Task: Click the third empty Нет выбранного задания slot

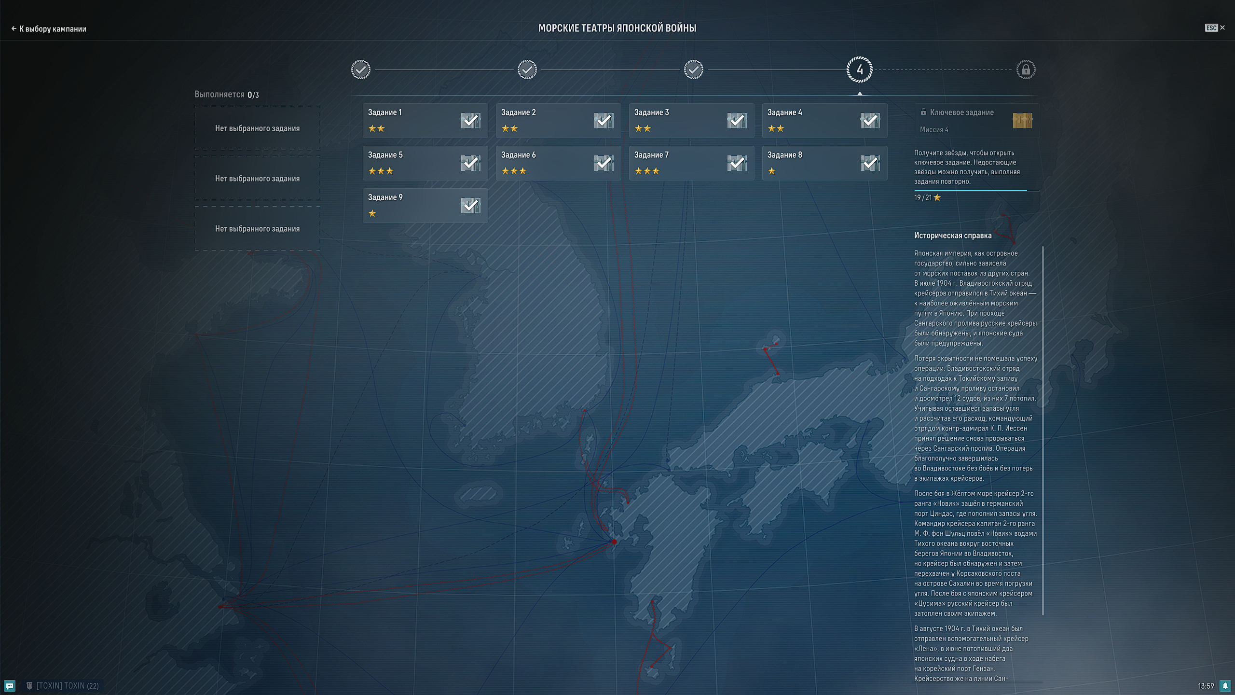Action: tap(257, 229)
